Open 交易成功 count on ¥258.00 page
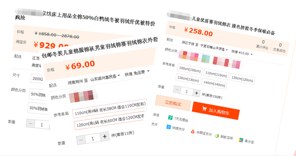The width and height of the screenshot is (296, 156). 279,47
